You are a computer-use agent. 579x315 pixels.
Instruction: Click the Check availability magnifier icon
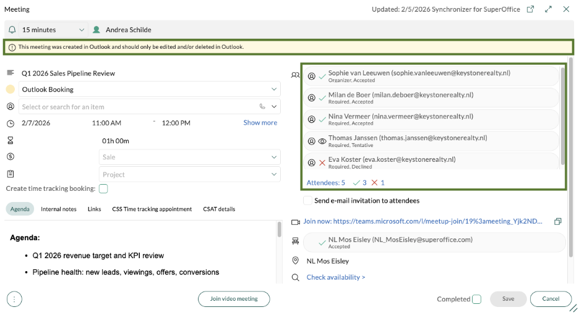click(x=296, y=277)
